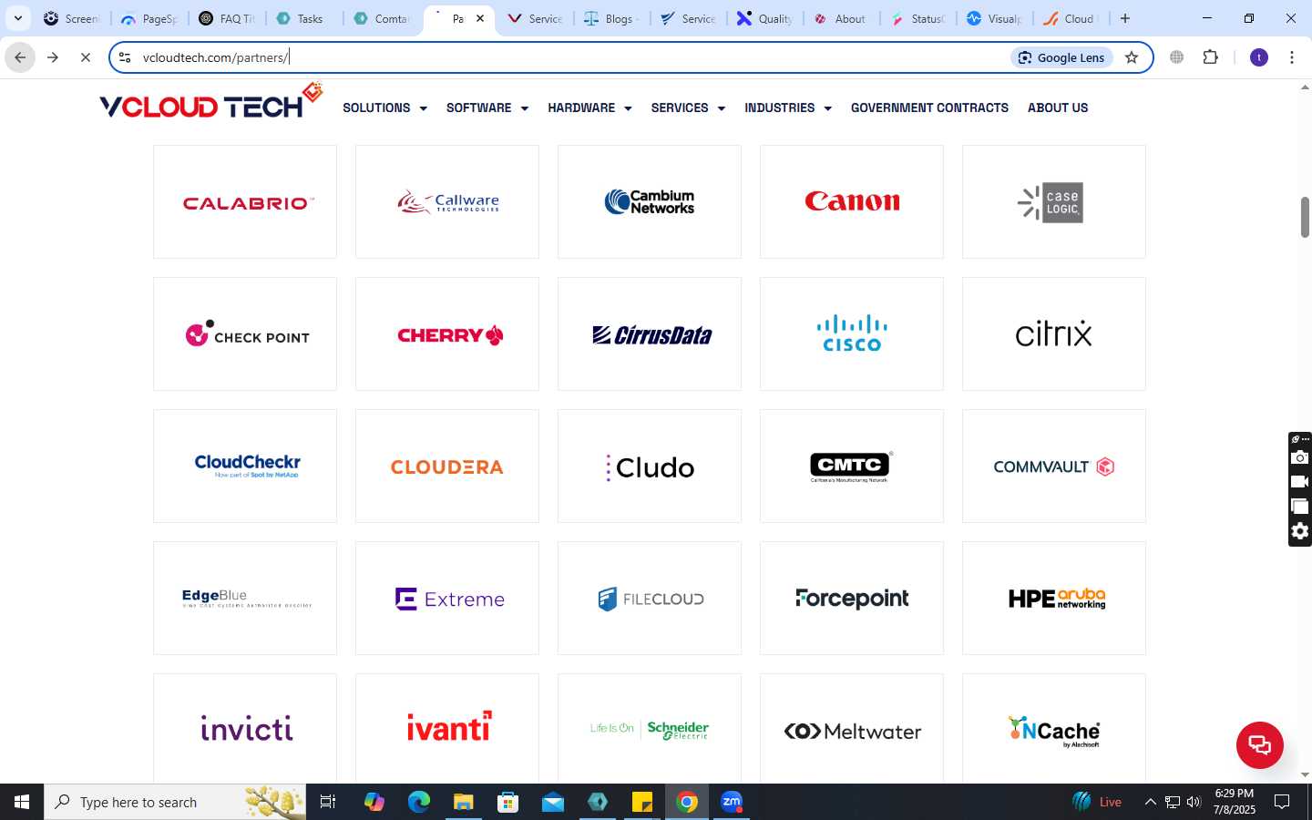Open the Callware Technologies partner card
1312x820 pixels.
click(447, 201)
